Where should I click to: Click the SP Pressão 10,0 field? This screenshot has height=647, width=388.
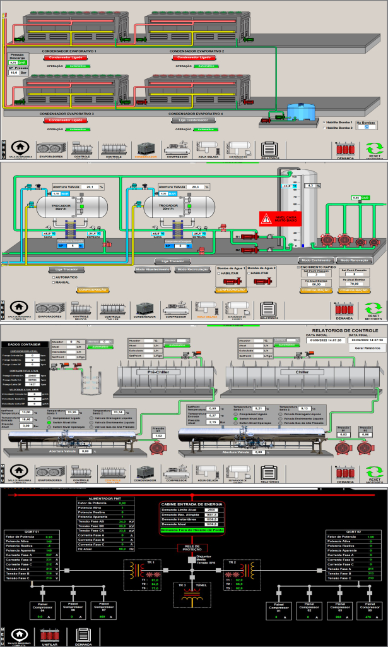[x=13, y=73]
